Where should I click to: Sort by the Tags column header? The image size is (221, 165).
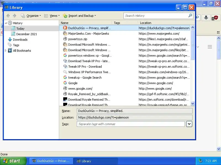point(125,23)
